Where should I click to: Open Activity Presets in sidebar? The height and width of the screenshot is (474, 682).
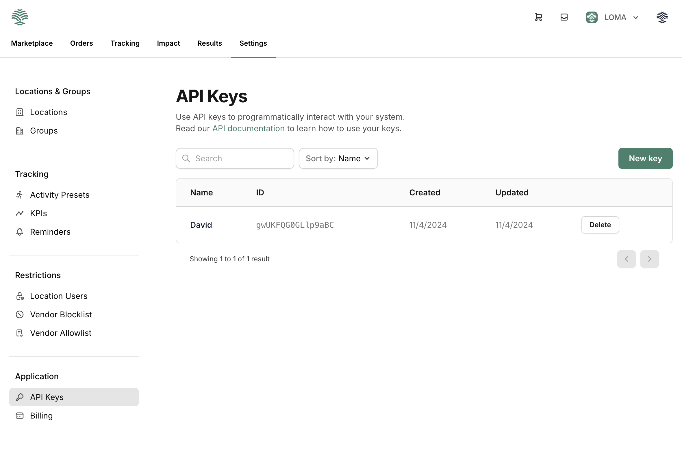tap(59, 195)
